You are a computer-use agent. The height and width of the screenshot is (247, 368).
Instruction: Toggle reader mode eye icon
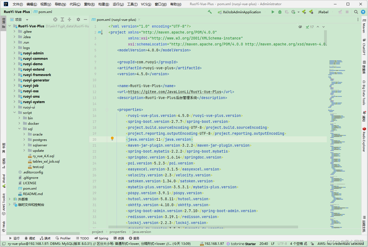300,27
